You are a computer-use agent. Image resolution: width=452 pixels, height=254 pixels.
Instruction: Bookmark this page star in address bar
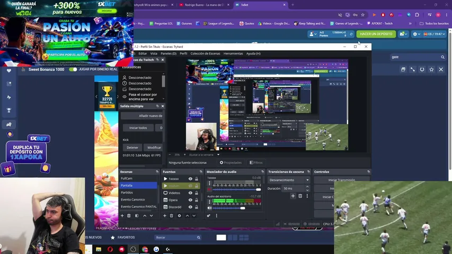[362, 15]
